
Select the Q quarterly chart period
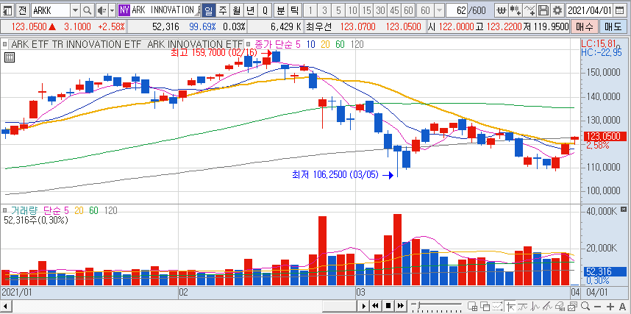click(x=265, y=10)
